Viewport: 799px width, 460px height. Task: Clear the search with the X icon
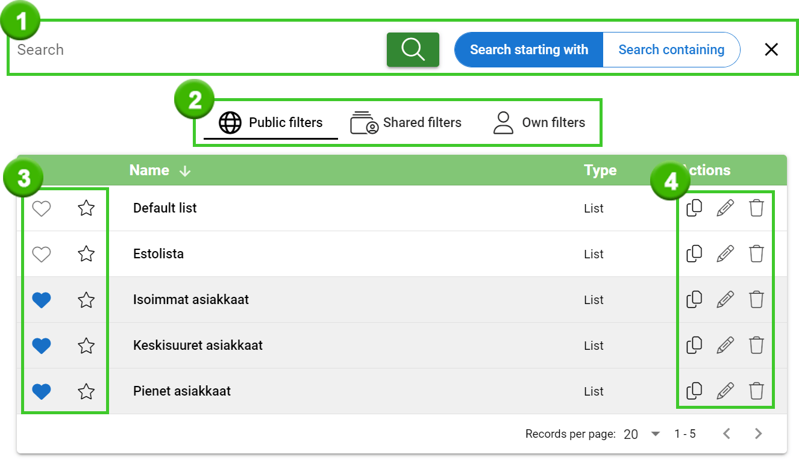[x=771, y=49]
